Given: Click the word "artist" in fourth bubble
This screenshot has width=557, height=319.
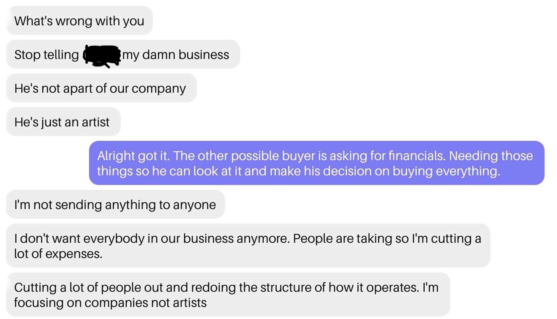Looking at the screenshot, I should click(x=95, y=122).
